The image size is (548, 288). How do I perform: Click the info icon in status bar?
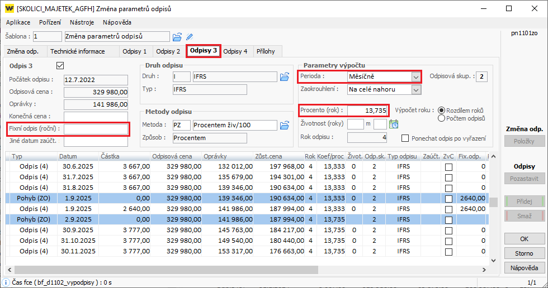[5, 284]
